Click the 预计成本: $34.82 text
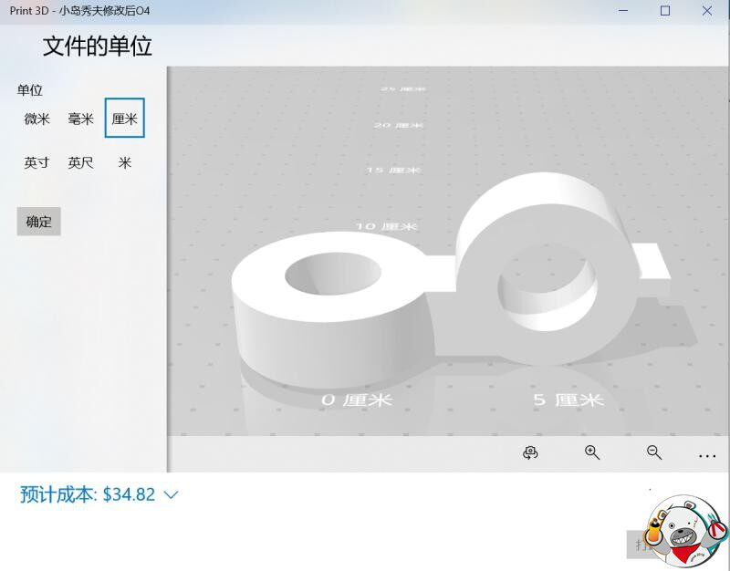The width and height of the screenshot is (730, 571). tap(88, 494)
